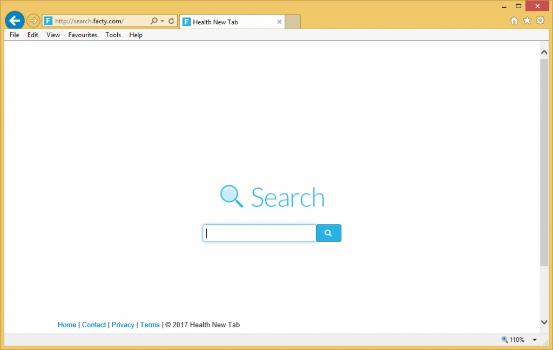553x350 pixels.
Task: Open the File menu
Action: [15, 35]
